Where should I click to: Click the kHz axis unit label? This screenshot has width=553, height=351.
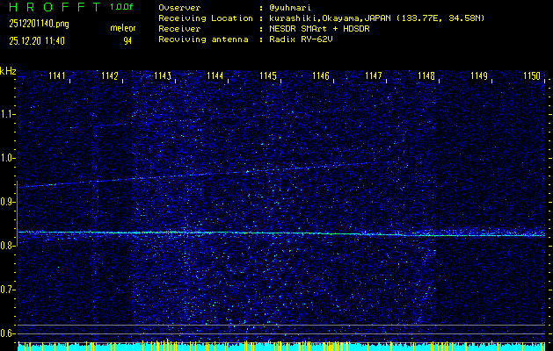[x=8, y=70]
